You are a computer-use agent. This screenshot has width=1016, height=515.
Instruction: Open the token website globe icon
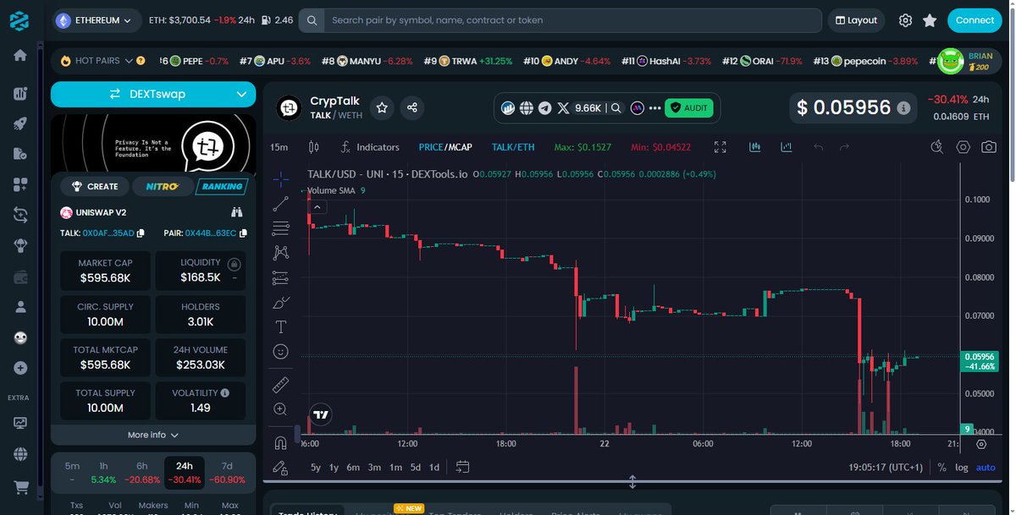coord(527,108)
